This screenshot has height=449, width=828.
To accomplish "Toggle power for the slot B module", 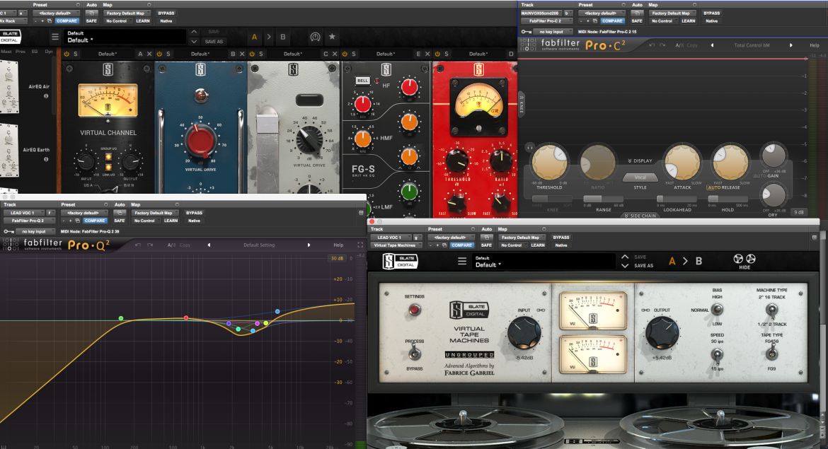I will 159,54.
